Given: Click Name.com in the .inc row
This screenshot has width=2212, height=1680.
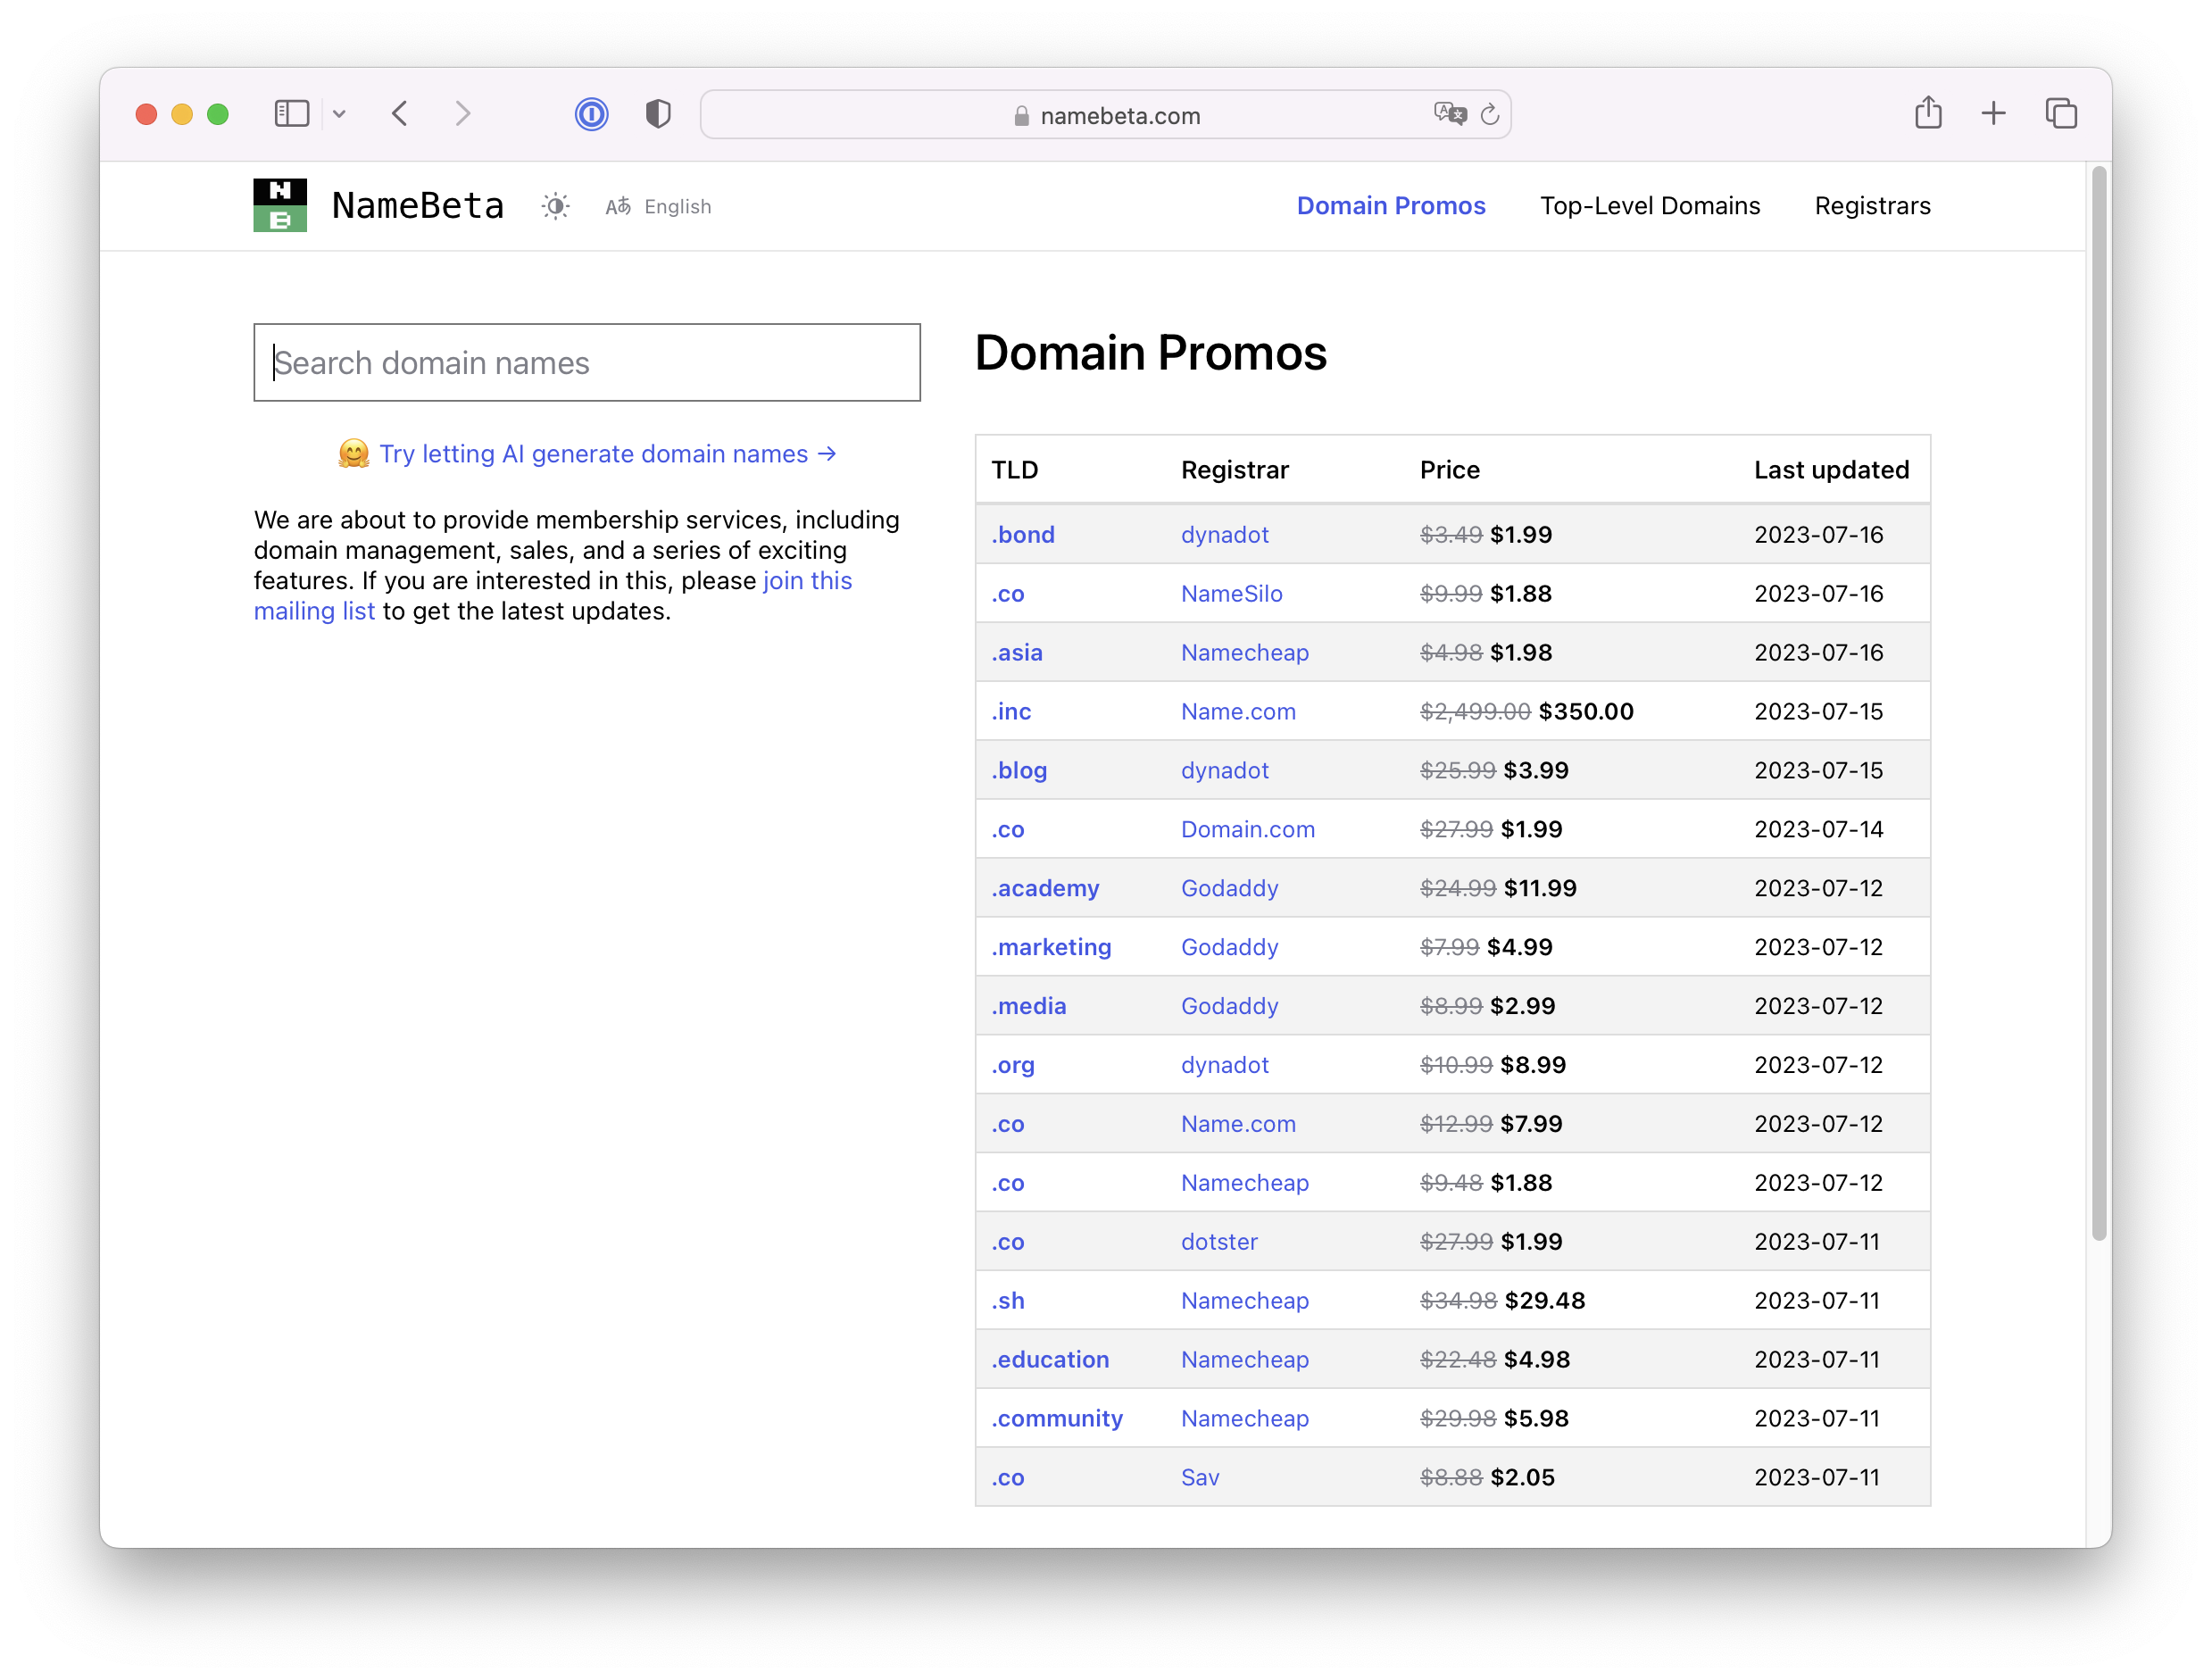Looking at the screenshot, I should [x=1238, y=712].
